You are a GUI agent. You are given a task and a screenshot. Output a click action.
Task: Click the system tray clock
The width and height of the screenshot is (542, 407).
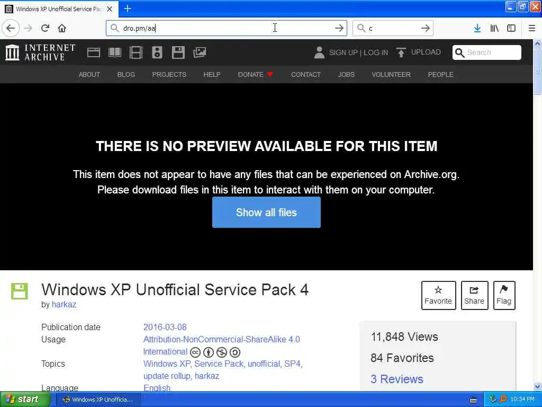coord(522,400)
